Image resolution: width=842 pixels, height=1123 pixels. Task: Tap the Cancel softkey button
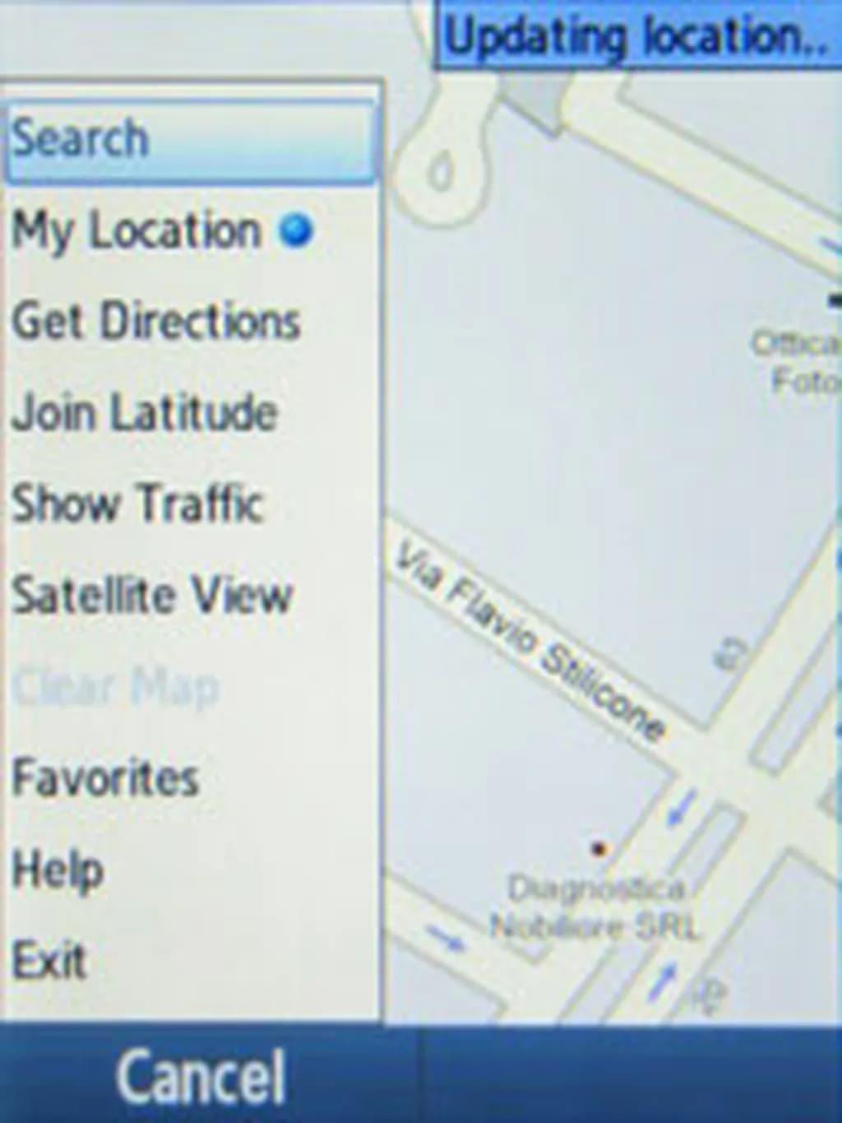[x=201, y=1076]
